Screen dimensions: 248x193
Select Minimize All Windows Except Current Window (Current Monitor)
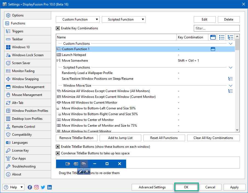coord(145,97)
